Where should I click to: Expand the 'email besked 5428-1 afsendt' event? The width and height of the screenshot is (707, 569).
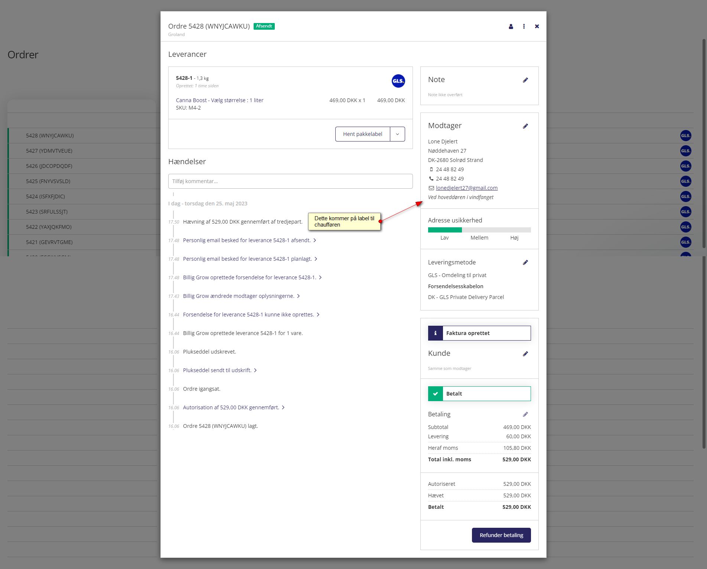(315, 240)
